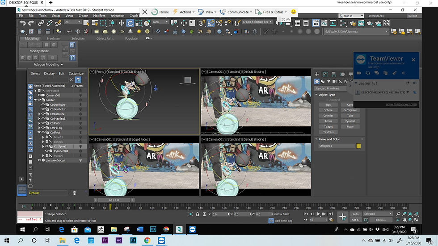This screenshot has height=246, width=438.
Task: Open the Hierarchy panel tab icon
Action: [x=333, y=74]
